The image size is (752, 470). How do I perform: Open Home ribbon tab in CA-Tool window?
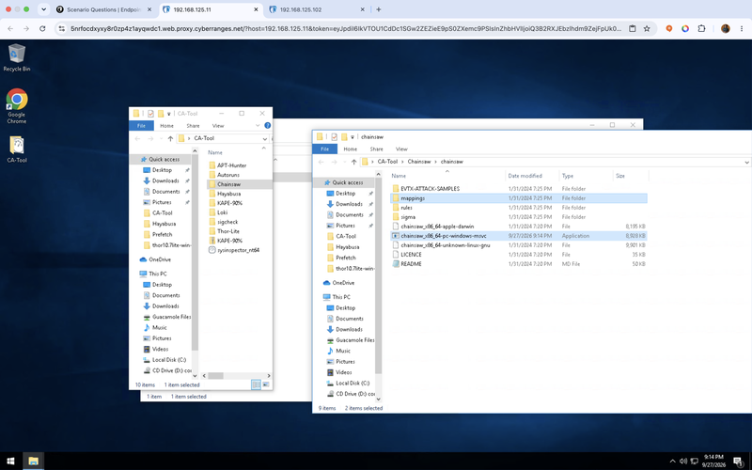tap(166, 126)
